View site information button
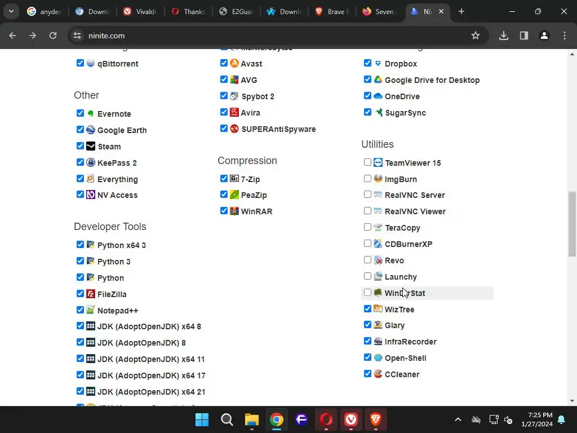The image size is (577, 433). tap(77, 36)
